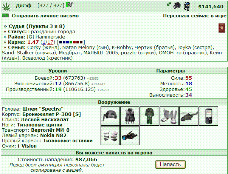Open Всеволод (крестник) family member

[47, 58]
